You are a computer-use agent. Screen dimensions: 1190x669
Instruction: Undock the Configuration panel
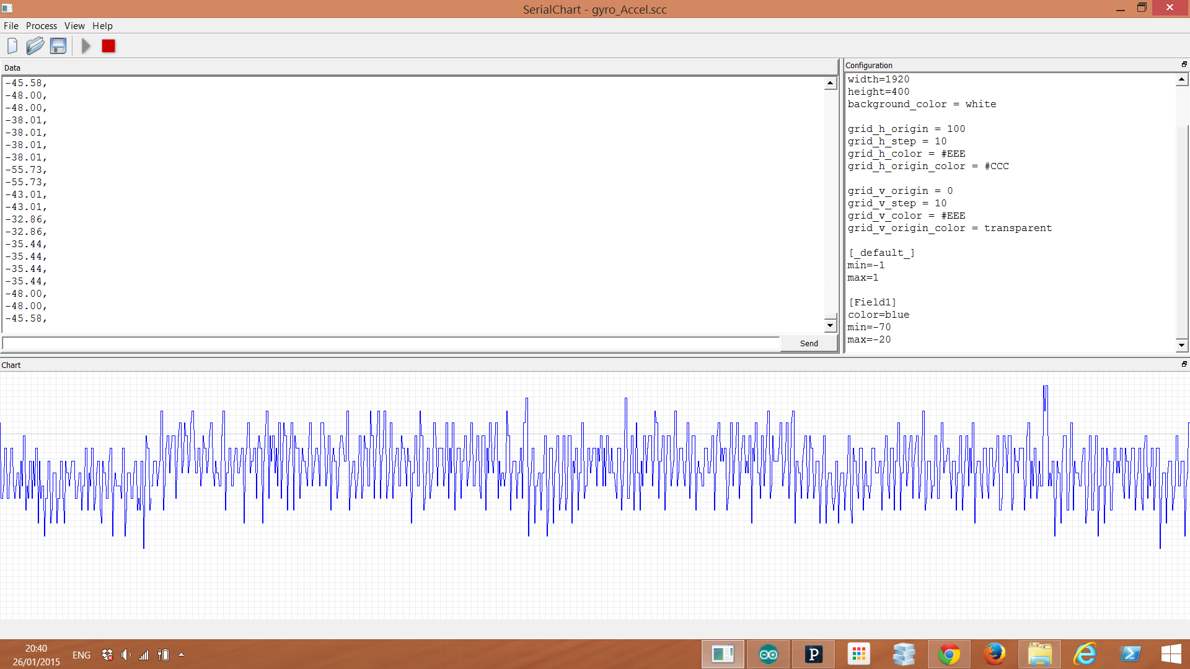[1184, 64]
